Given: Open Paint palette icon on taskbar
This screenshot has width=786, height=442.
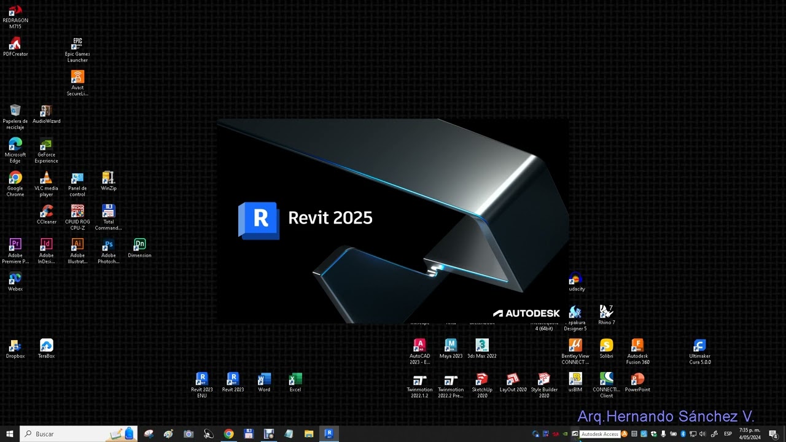Looking at the screenshot, I should click(x=168, y=434).
